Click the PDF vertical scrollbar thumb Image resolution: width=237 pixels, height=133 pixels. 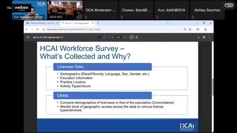(x=213, y=87)
